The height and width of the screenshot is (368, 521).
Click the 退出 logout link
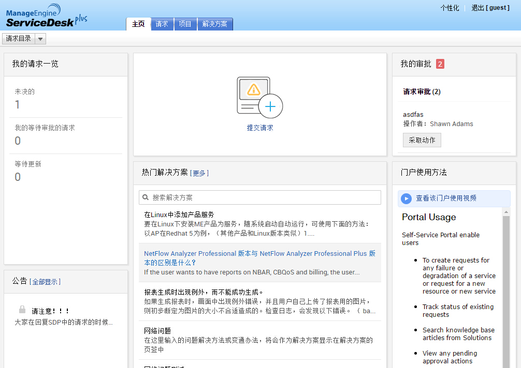477,8
